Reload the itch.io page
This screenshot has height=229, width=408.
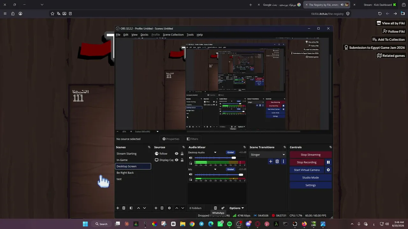[380, 14]
